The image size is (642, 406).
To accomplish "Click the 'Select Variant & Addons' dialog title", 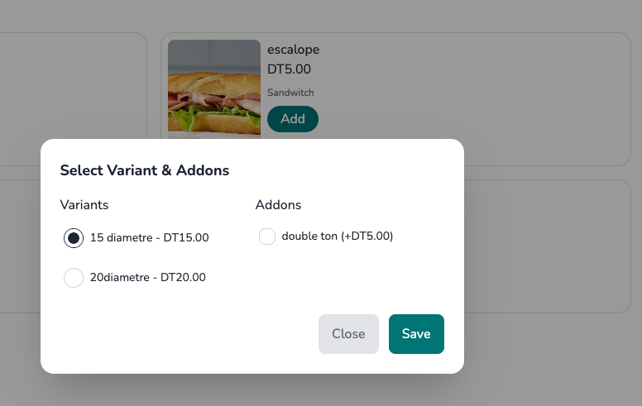I will point(145,171).
